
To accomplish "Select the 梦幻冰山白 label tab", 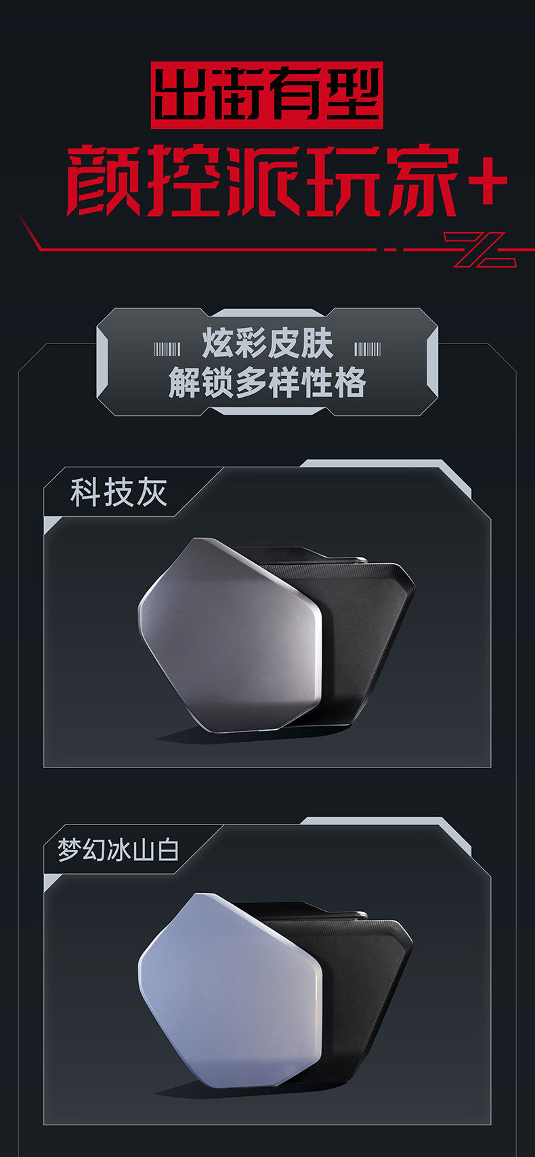I will pos(119,849).
